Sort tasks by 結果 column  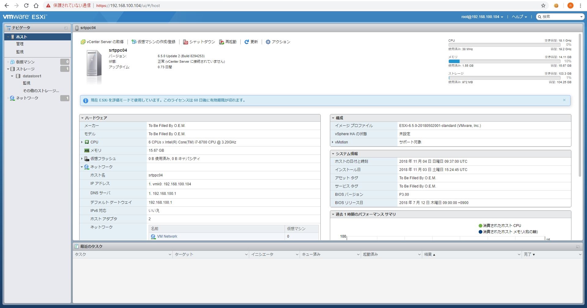pos(472,254)
